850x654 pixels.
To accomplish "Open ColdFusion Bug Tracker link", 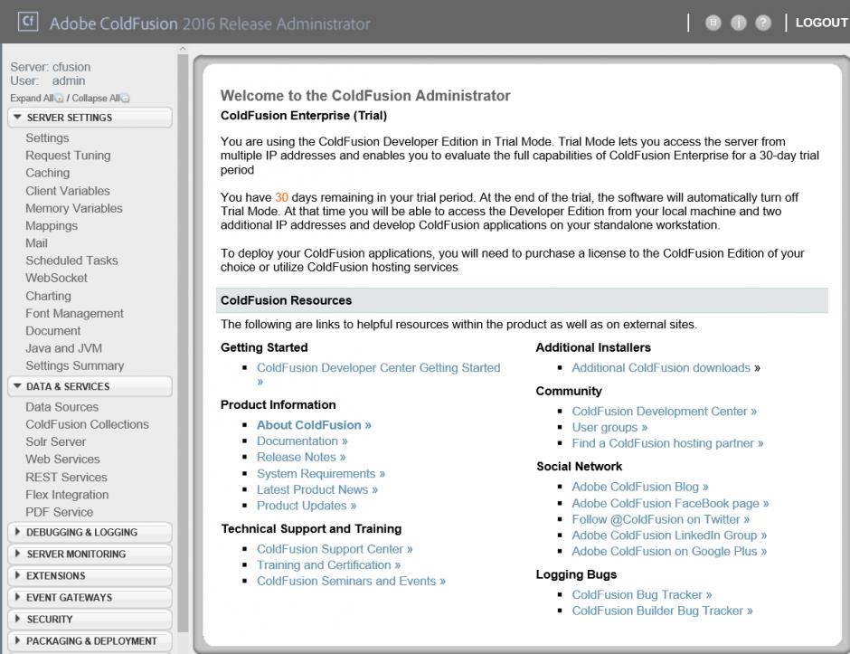I will [641, 595].
